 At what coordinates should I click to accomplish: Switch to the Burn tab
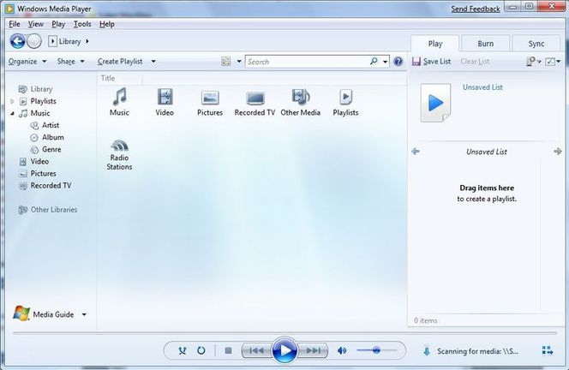click(486, 44)
